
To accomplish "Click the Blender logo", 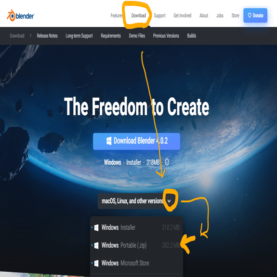I will (x=21, y=15).
